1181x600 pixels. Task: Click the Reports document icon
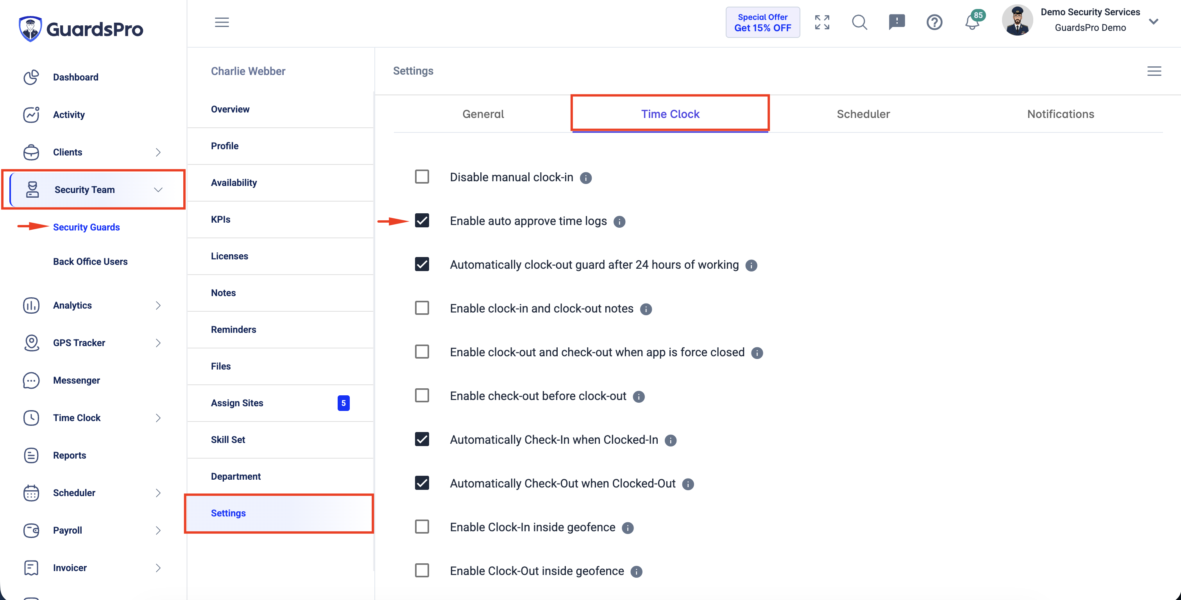(31, 455)
